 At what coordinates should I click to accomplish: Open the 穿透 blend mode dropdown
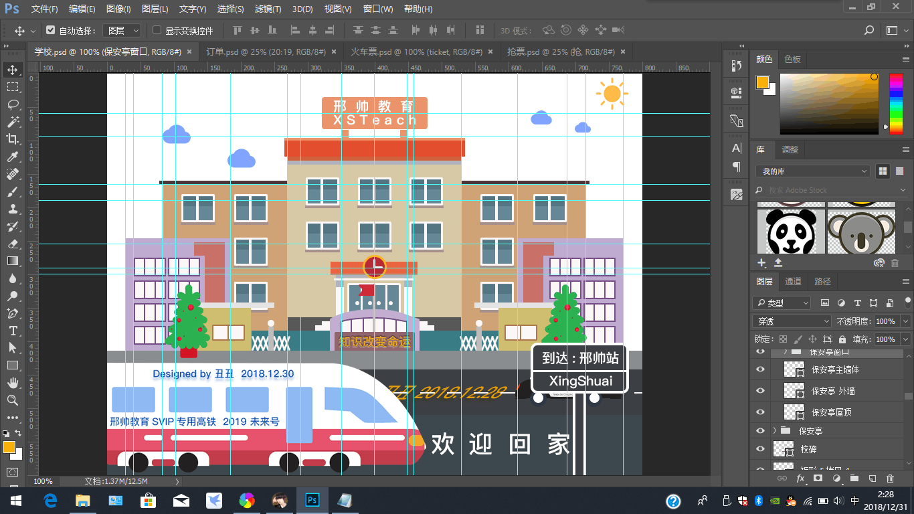pos(792,321)
